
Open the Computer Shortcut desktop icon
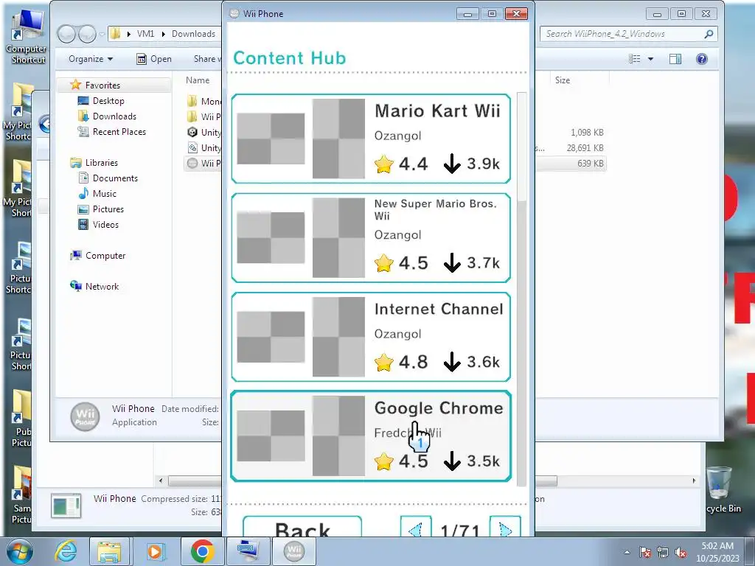(x=27, y=38)
